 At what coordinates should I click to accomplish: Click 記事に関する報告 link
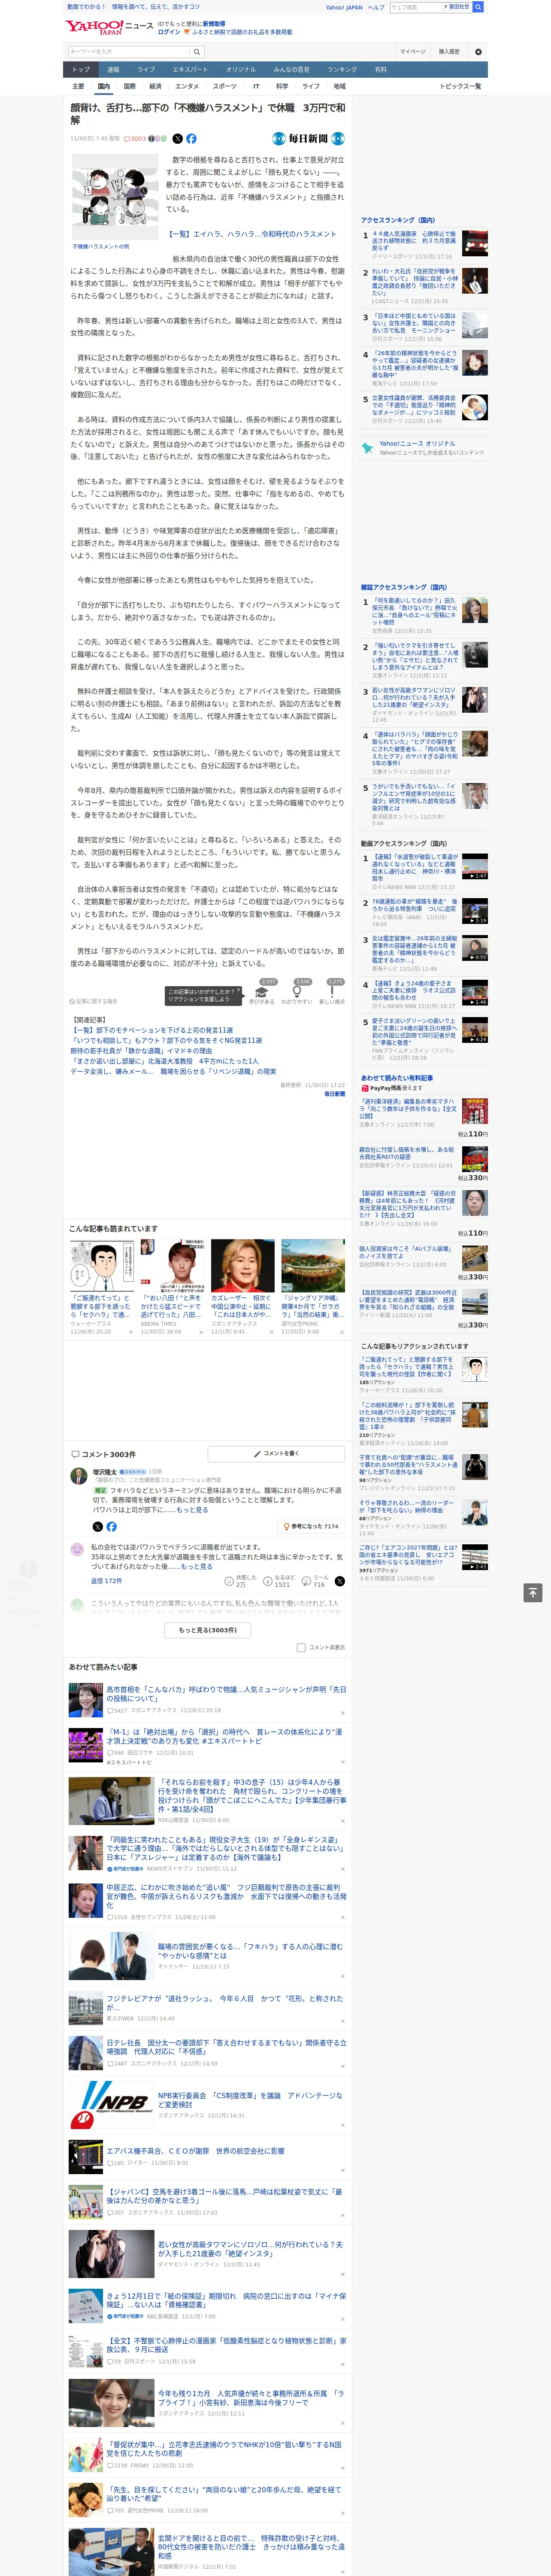tap(93, 1001)
